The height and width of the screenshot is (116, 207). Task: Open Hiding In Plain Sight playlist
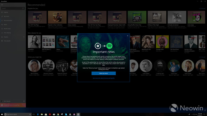tap(157, 17)
